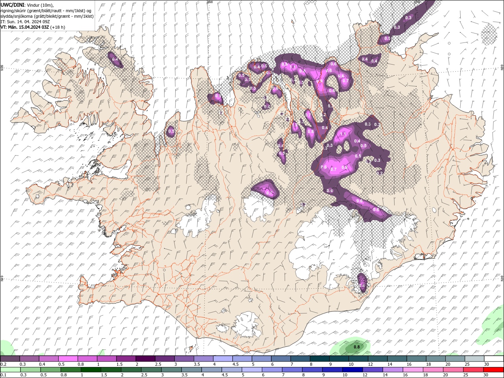Click the deep blue lower legend swatch at 10
Viewport: 504px width, 378px height.
pos(352,370)
